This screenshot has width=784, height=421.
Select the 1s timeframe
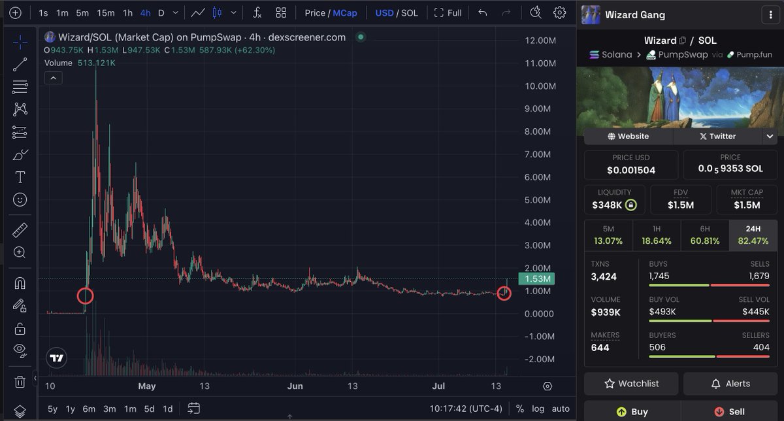[x=43, y=13]
